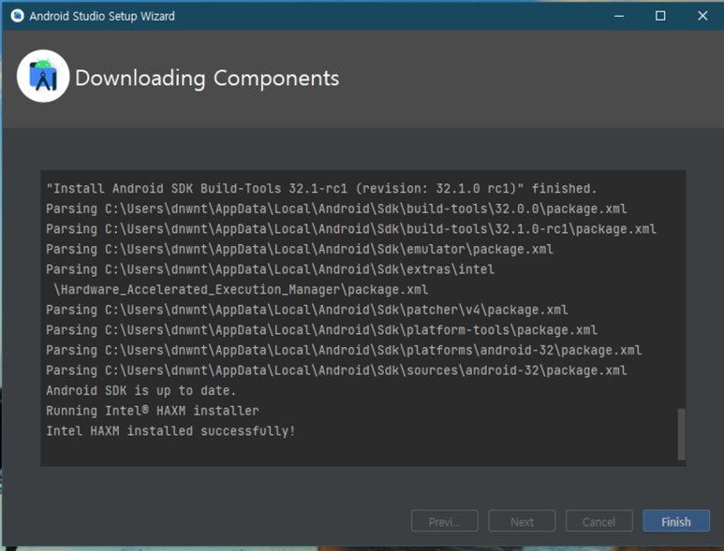Close the Setup Wizard window
The image size is (724, 551).
pos(702,16)
